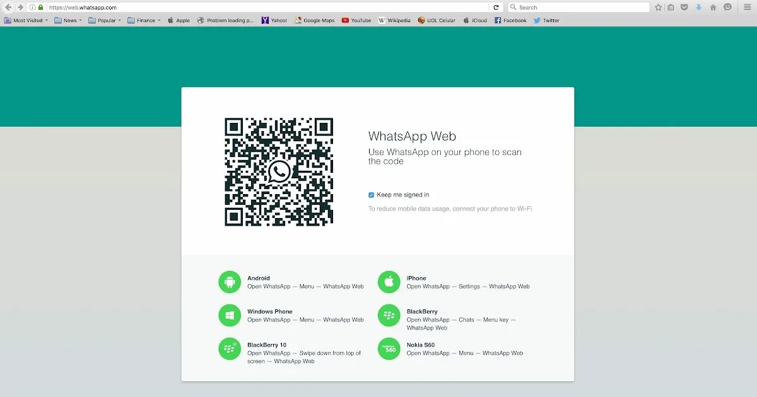Open the Firefox hamburger menu
757x397 pixels.
(748, 7)
